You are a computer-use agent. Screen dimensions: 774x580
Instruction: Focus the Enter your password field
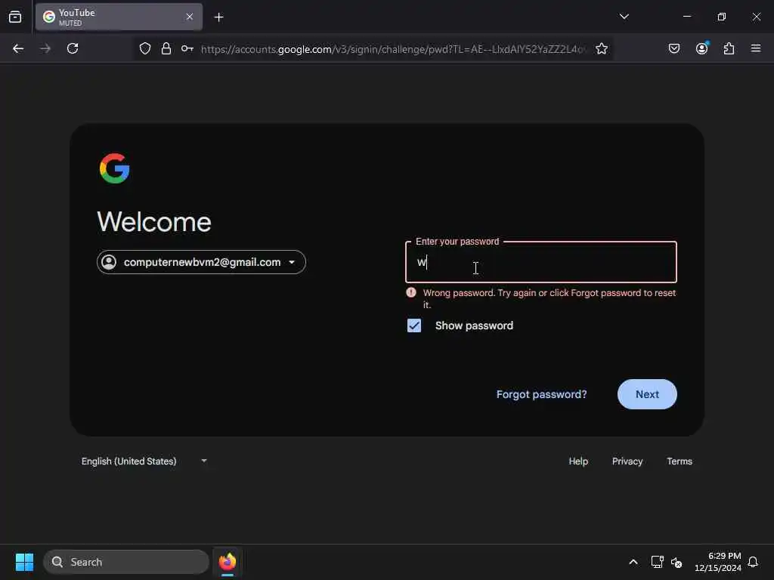(541, 262)
